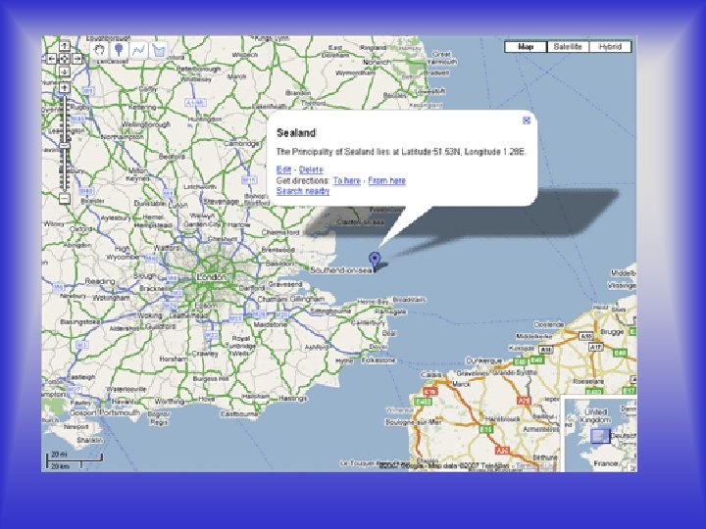
Task: Get directions To here
Action: pos(347,180)
